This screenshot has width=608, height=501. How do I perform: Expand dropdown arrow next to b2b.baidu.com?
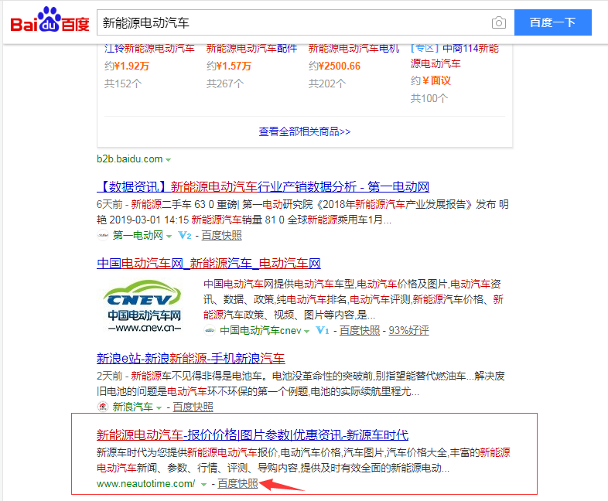pyautogui.click(x=169, y=159)
